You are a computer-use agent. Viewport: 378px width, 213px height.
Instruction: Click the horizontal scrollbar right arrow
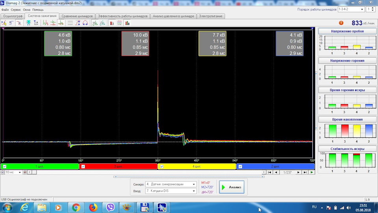(x=264, y=172)
